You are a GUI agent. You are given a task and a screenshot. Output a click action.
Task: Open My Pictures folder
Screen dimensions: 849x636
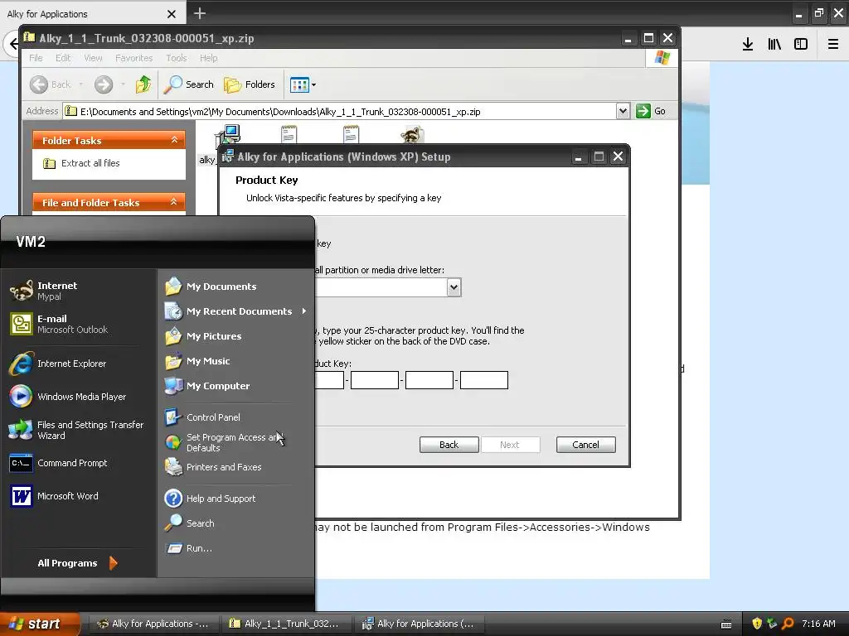(203, 336)
